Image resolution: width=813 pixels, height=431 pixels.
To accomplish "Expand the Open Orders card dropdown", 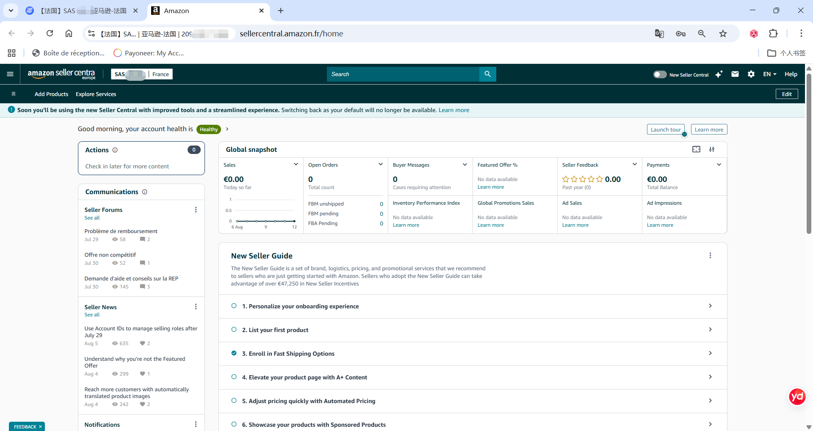I will (x=381, y=165).
